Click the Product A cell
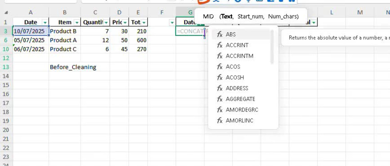 65,40
